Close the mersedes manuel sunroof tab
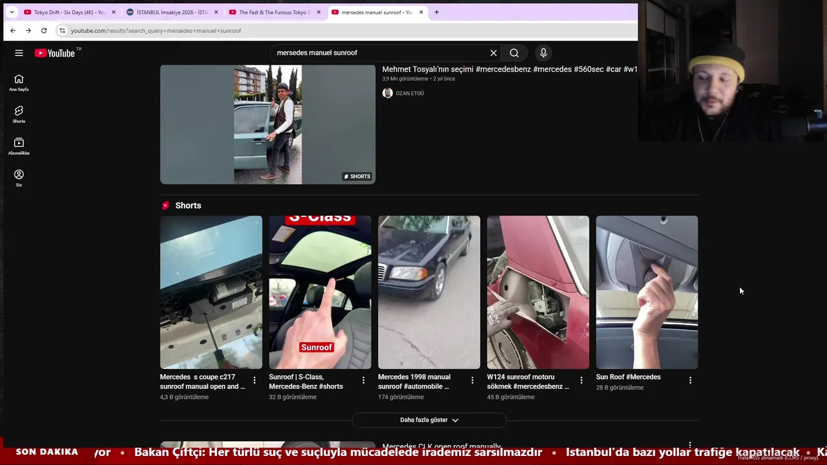Screen dimensions: 827x465 click(421, 12)
